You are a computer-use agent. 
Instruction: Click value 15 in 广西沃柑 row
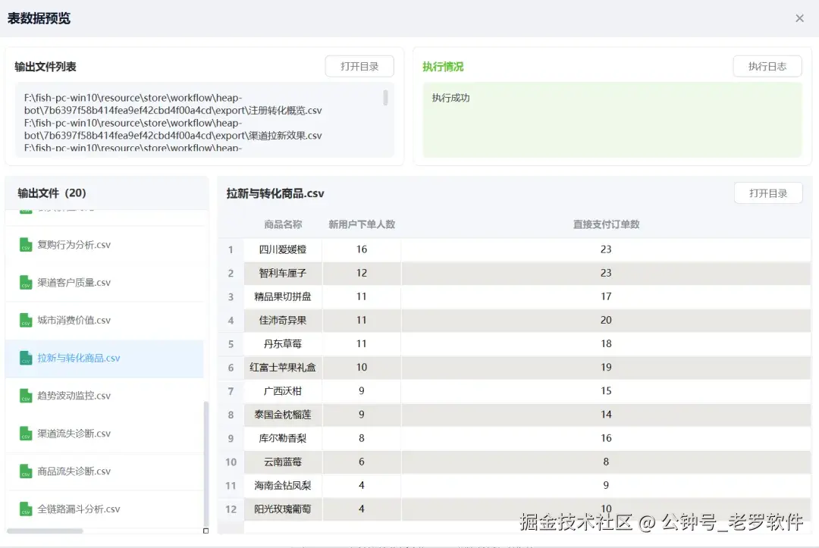[606, 391]
